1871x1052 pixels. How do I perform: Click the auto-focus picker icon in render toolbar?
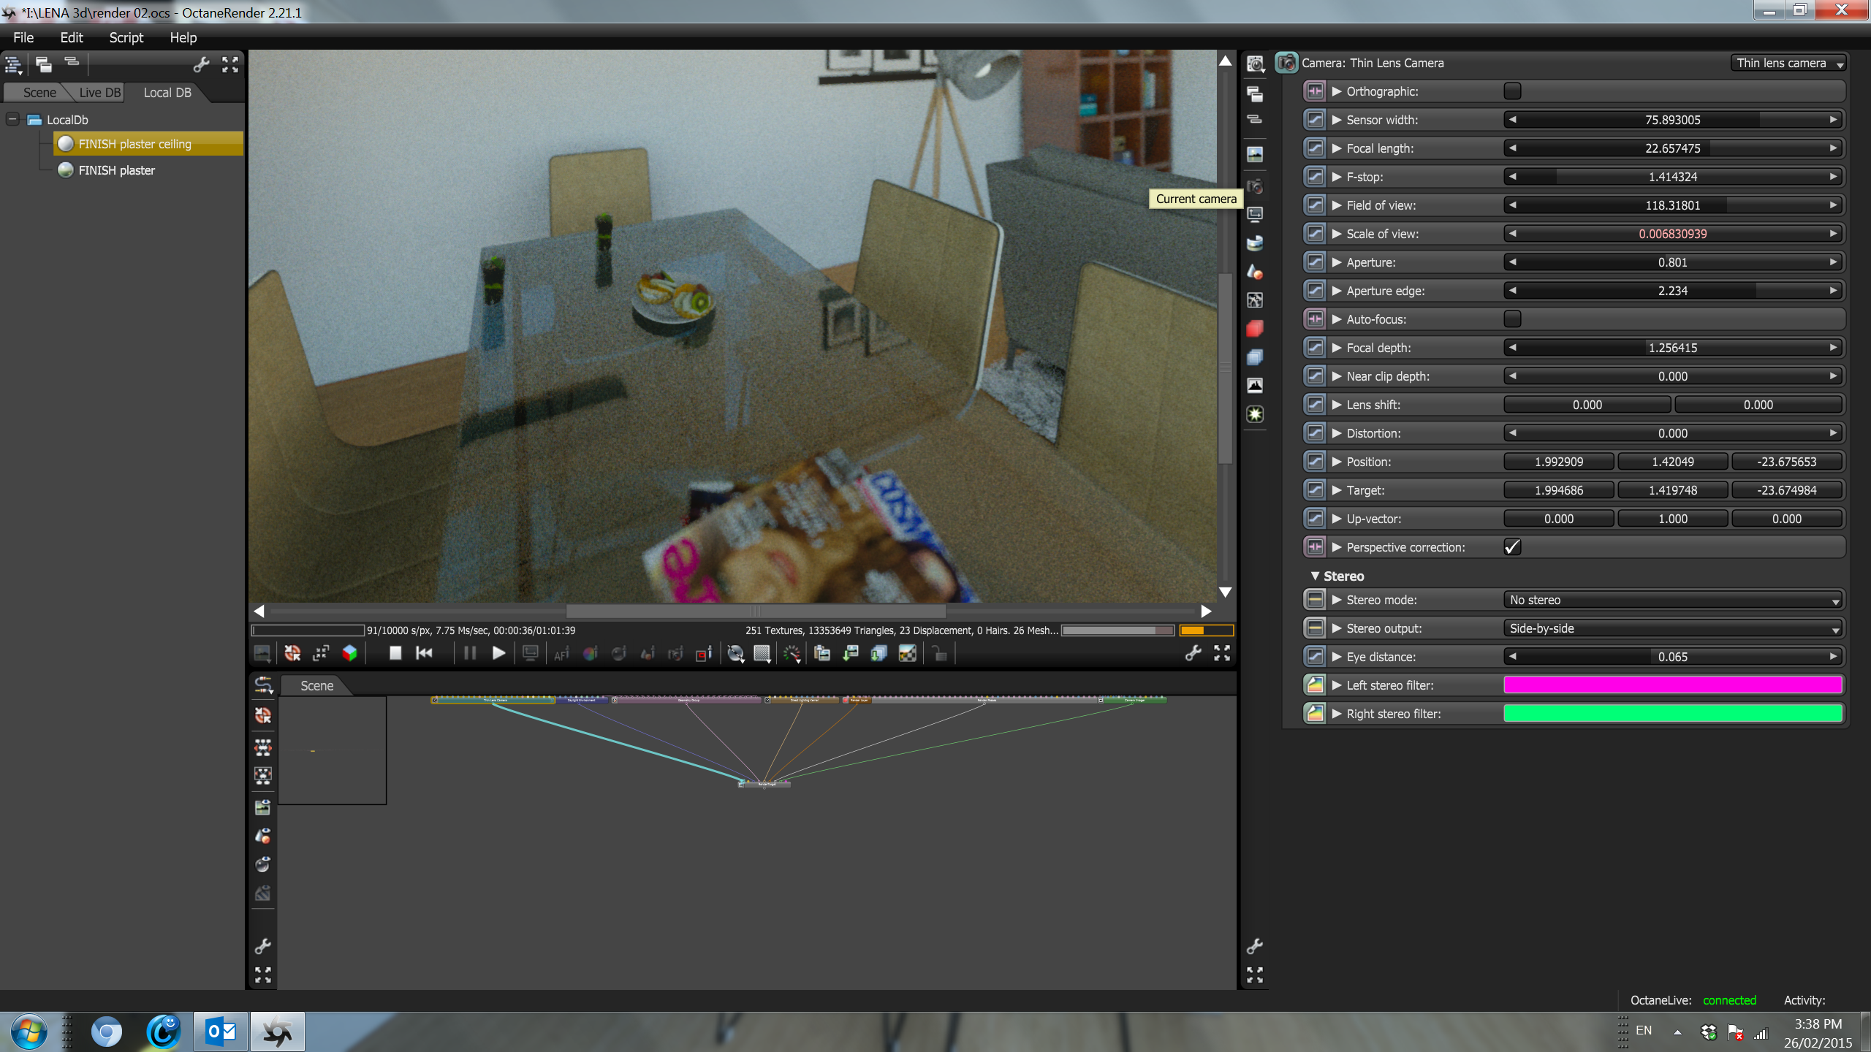[x=561, y=654]
